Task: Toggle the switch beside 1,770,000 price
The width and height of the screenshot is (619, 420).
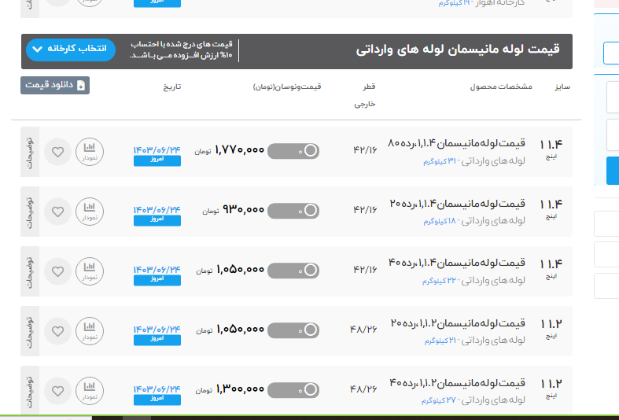Action: click(293, 151)
